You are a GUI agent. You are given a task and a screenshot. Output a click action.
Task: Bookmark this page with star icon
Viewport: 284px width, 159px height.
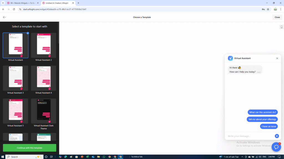point(268,9)
